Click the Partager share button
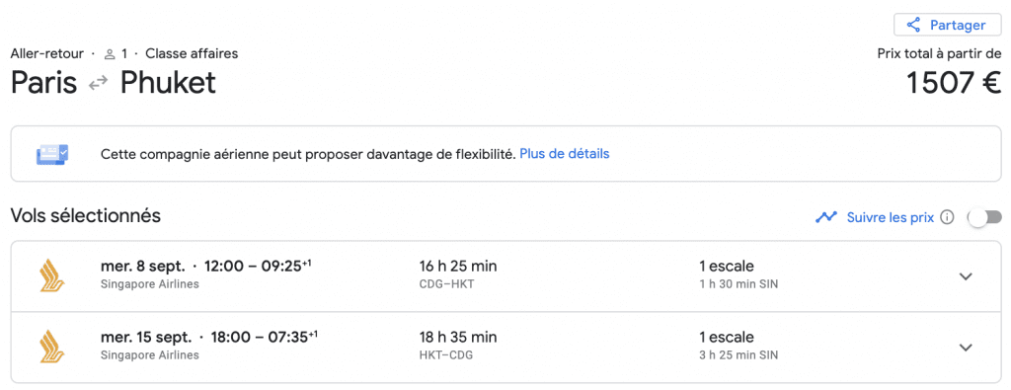The width and height of the screenshot is (1011, 390). click(947, 25)
